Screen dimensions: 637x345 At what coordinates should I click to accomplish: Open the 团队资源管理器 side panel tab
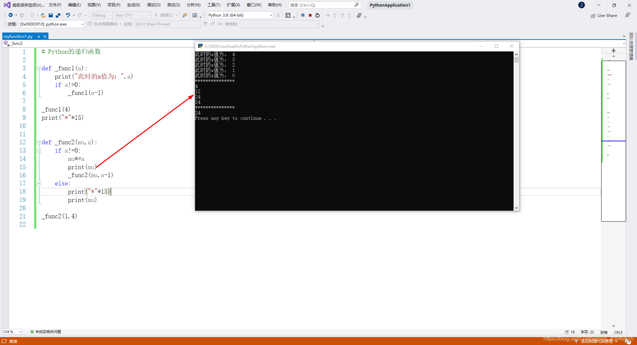coord(631,46)
